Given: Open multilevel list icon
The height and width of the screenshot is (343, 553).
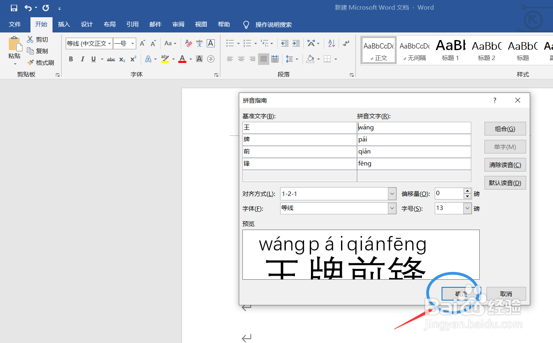Looking at the screenshot, I should coord(264,43).
